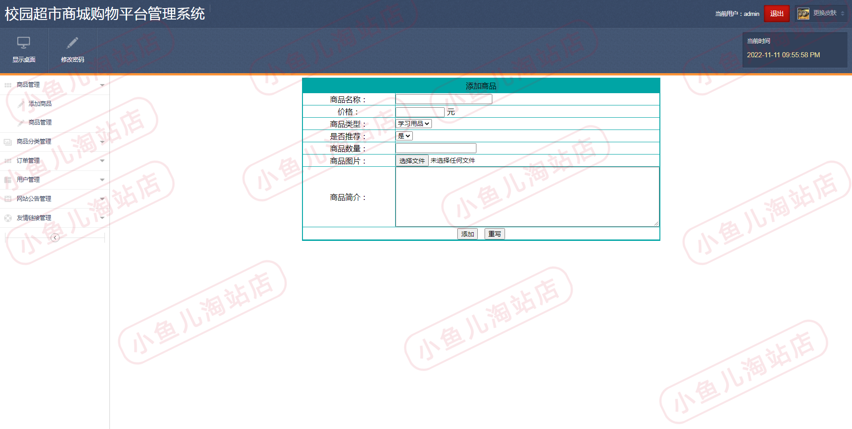
Task: Click the 友情链接管理 sidebar icon
Action: coord(8,218)
